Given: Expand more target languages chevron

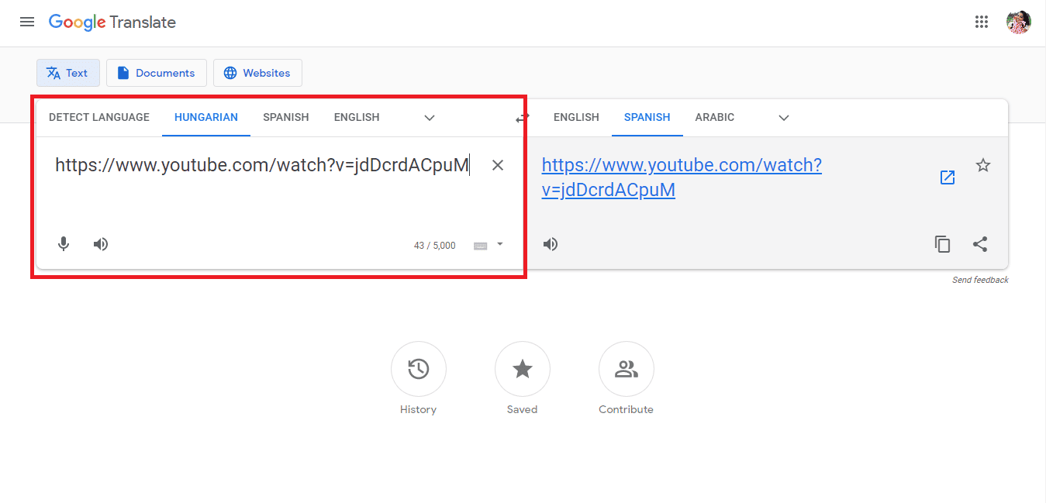Looking at the screenshot, I should [x=784, y=118].
